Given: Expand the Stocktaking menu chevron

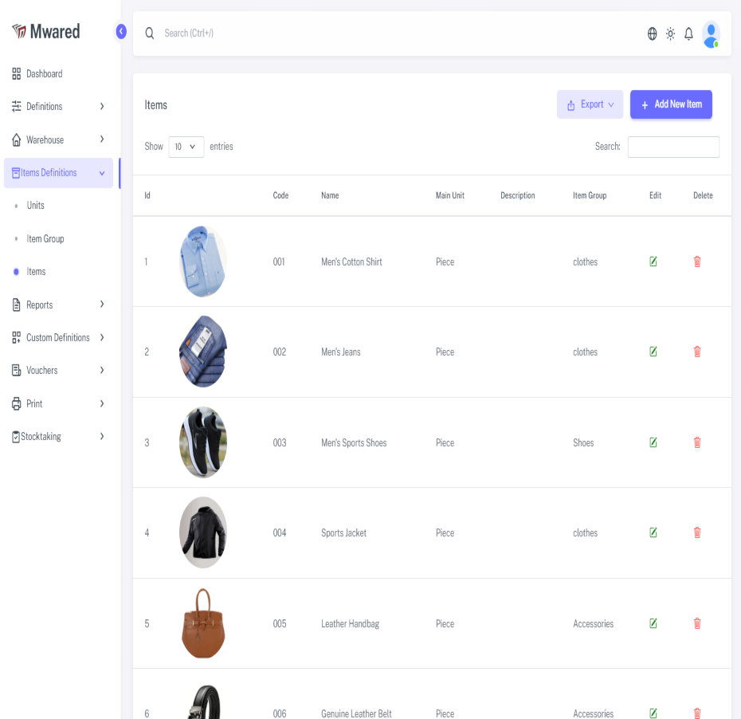Looking at the screenshot, I should coord(102,436).
